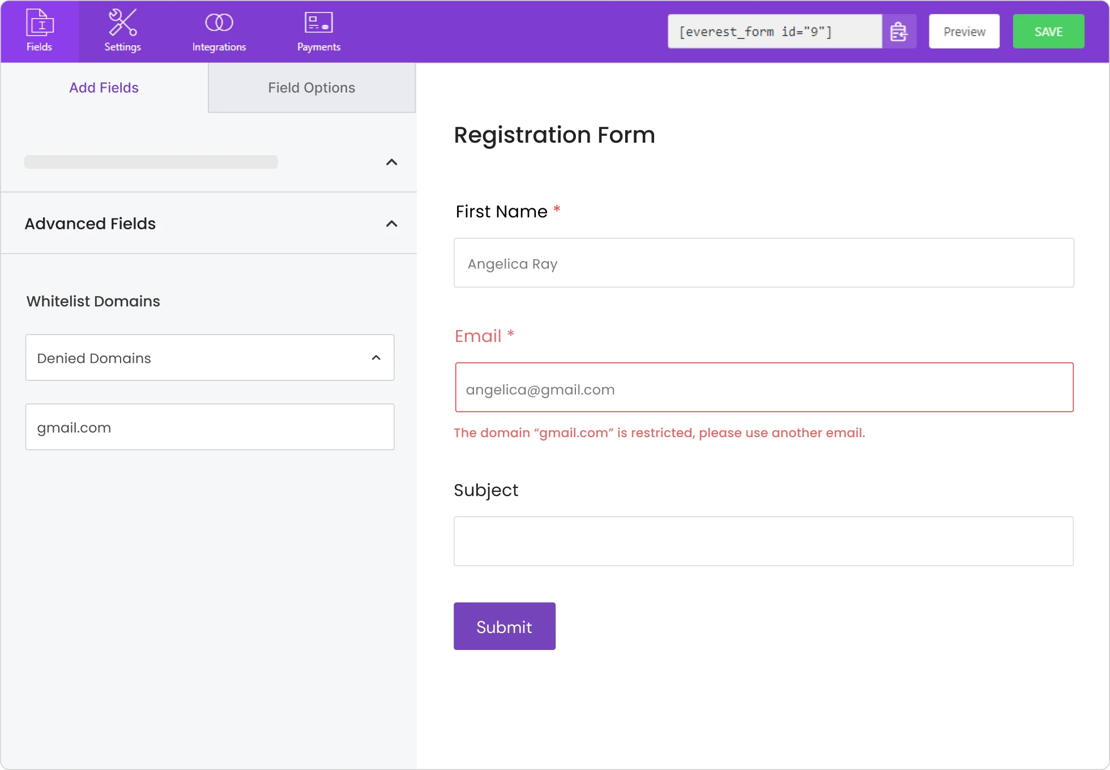Click the Subject text box
This screenshot has height=770, width=1110.
[x=763, y=541]
